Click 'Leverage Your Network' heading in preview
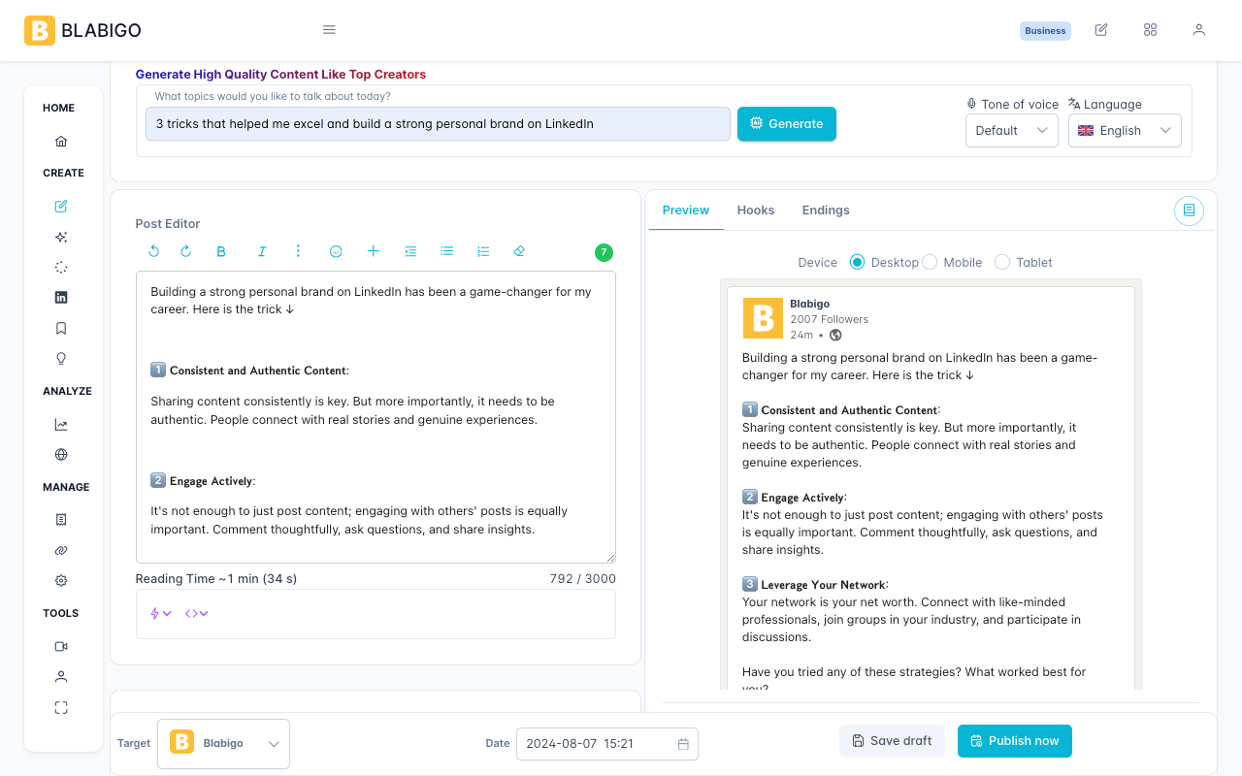 pos(823,585)
